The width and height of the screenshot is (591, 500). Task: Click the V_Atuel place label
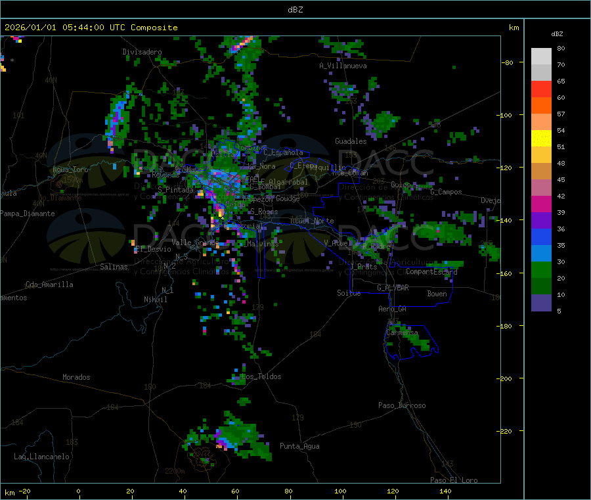pyautogui.click(x=336, y=243)
